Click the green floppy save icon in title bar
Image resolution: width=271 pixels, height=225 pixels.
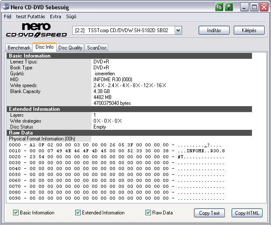229,7
